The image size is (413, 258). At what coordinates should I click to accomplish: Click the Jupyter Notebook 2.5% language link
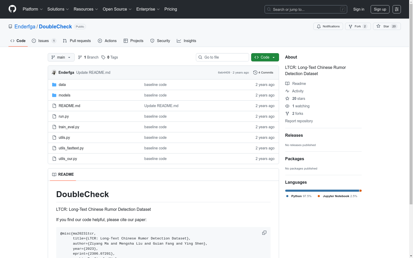click(337, 196)
